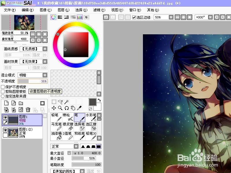Select the zoom magnifier tool

point(60,108)
